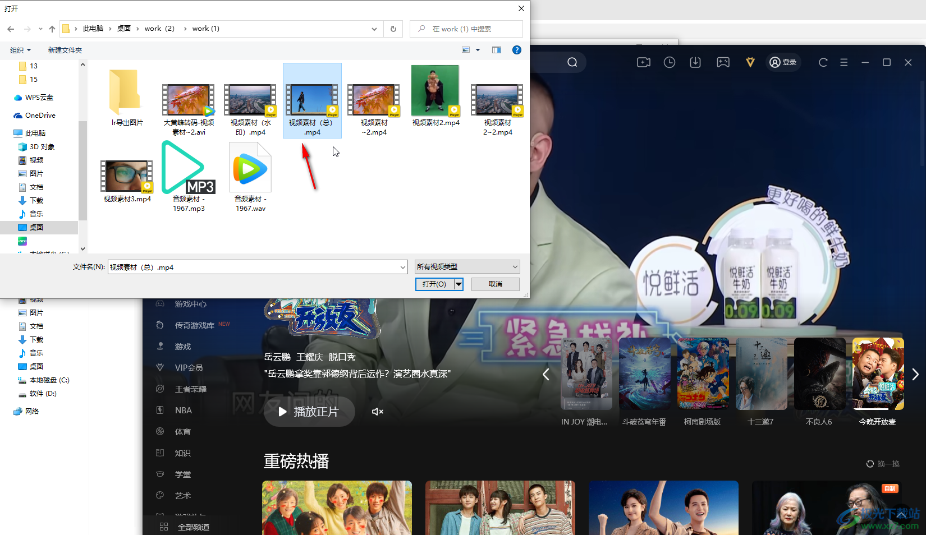Screen dimensions: 926x535
Task: Select file 大黄蜂转码-视频素材~2.avi
Action: [189, 109]
